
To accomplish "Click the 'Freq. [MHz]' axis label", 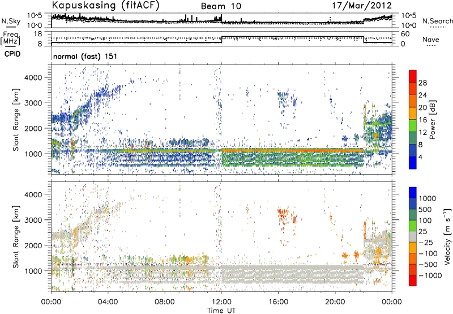I will pyautogui.click(x=11, y=38).
